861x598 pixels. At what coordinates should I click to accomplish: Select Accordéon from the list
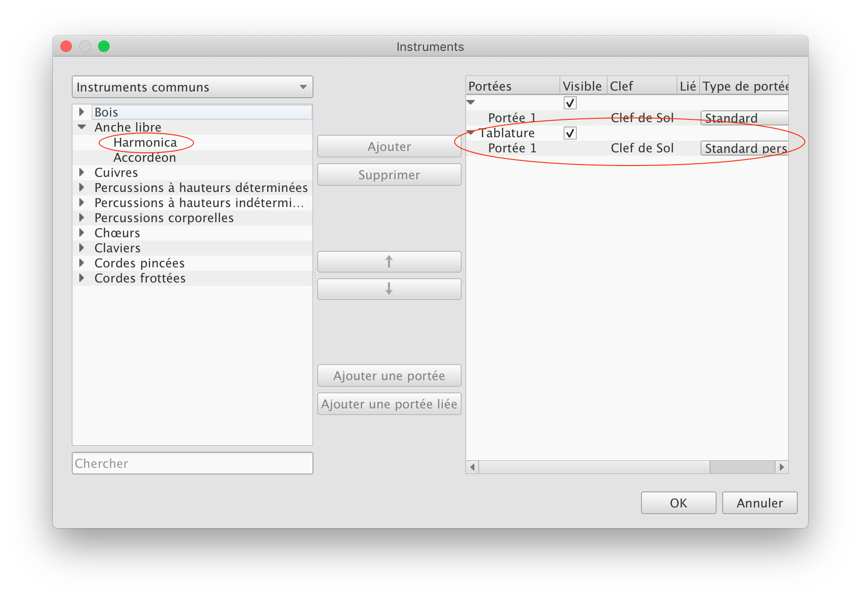click(144, 158)
